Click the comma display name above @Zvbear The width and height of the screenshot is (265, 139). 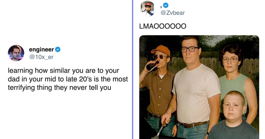[x=161, y=6]
